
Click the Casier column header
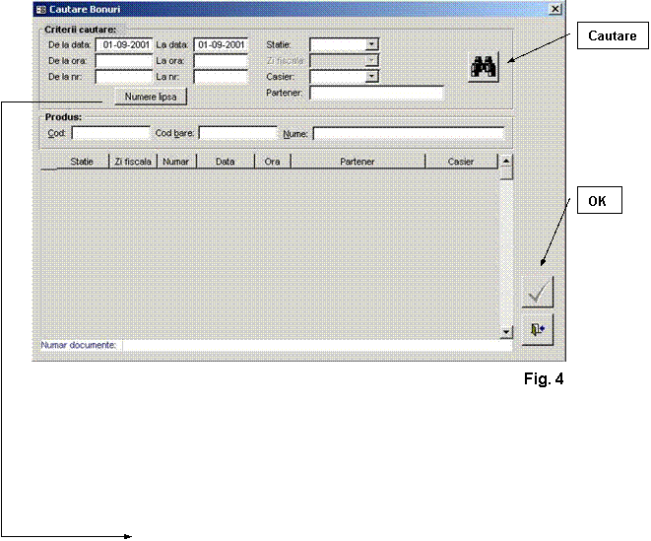[x=461, y=162]
